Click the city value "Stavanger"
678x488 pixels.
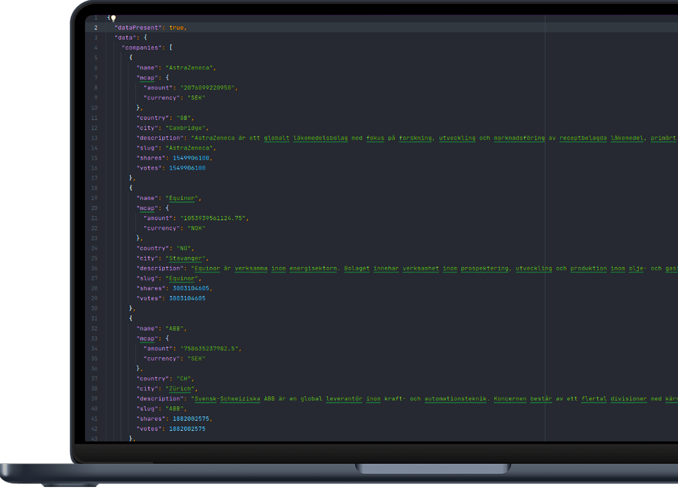tap(186, 259)
